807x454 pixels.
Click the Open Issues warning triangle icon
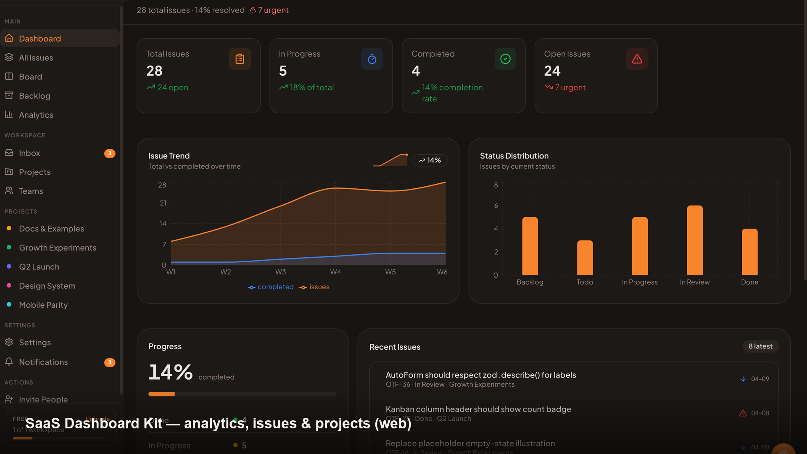tap(637, 59)
